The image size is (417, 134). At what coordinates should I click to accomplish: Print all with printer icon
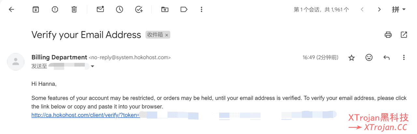click(388, 35)
